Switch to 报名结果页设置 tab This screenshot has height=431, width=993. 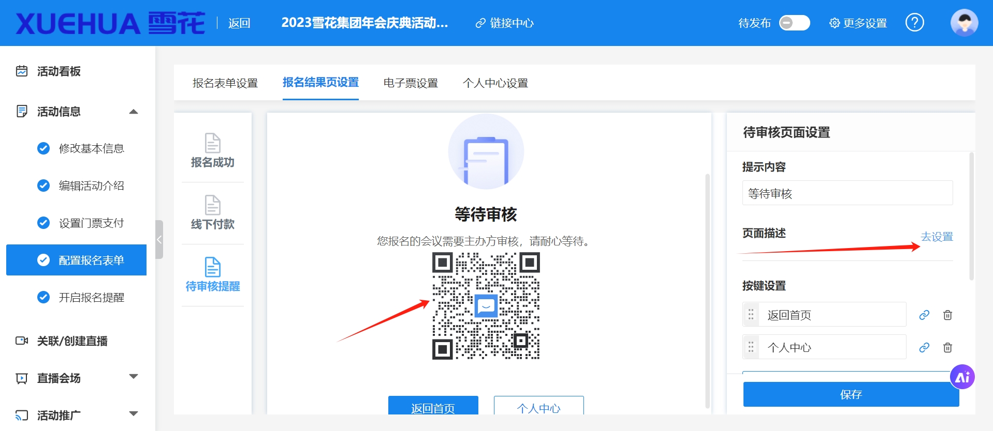[x=320, y=83]
